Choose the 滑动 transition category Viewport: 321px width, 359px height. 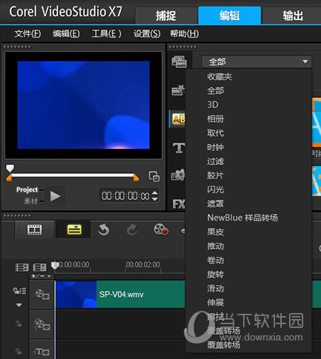click(x=216, y=289)
